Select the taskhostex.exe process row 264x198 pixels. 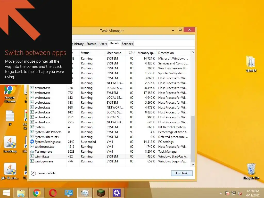[x=110, y=146]
